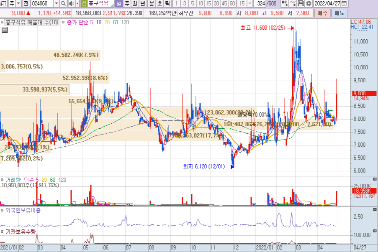Close the 거래량 volume panel
Screen dimensions: 378x252
click(375, 179)
